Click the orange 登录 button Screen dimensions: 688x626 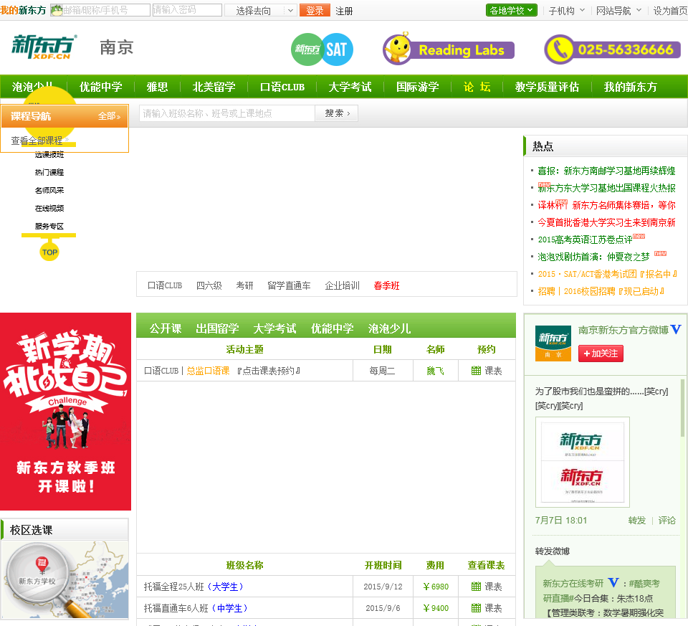coord(315,11)
